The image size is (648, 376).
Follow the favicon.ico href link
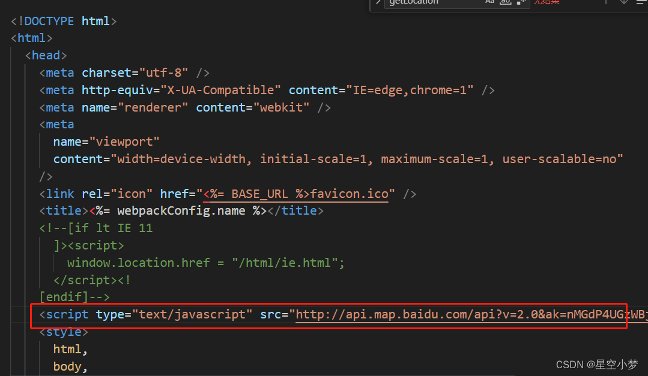tap(296, 194)
